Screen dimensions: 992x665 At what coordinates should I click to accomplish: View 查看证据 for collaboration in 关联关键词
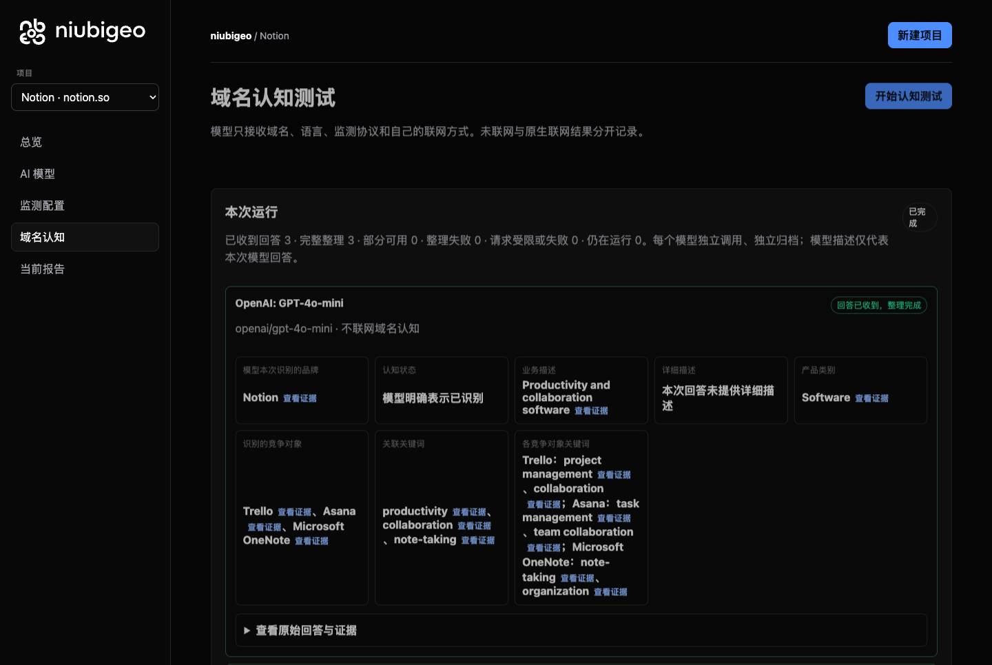475,526
